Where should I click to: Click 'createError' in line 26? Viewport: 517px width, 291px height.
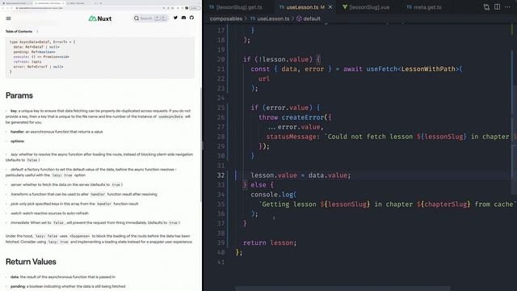tap(303, 117)
